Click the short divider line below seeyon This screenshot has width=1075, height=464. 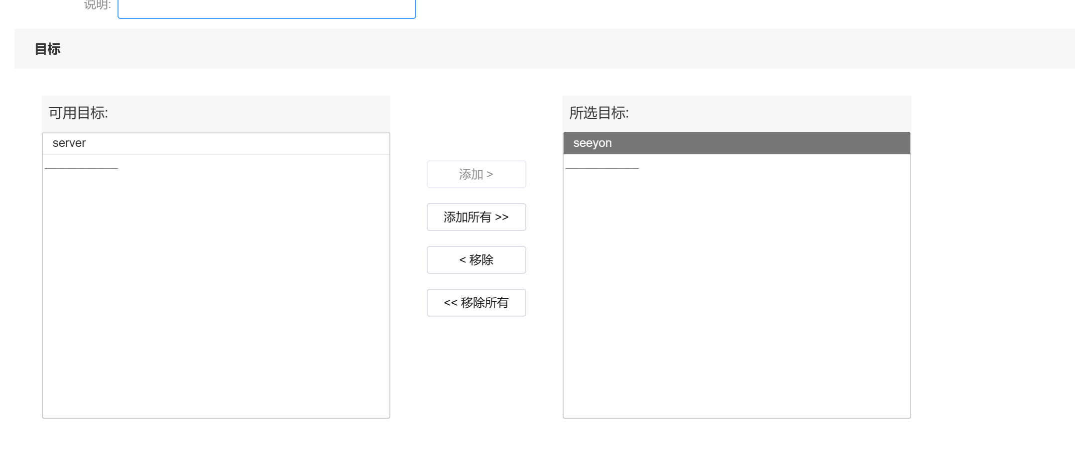[x=601, y=169]
